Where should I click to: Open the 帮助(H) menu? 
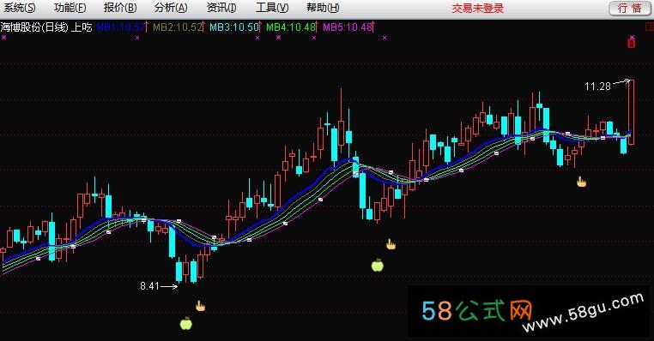(x=323, y=8)
